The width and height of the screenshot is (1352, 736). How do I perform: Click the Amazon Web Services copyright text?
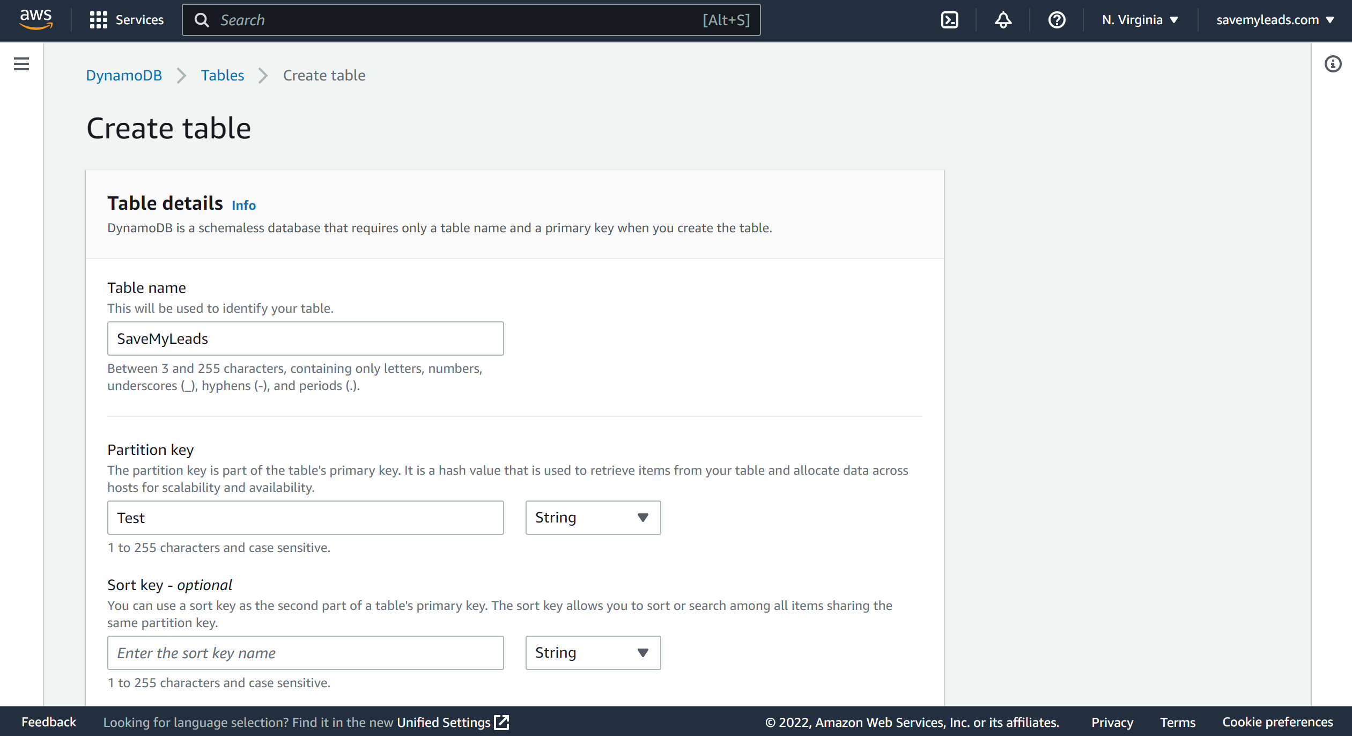[x=912, y=722]
